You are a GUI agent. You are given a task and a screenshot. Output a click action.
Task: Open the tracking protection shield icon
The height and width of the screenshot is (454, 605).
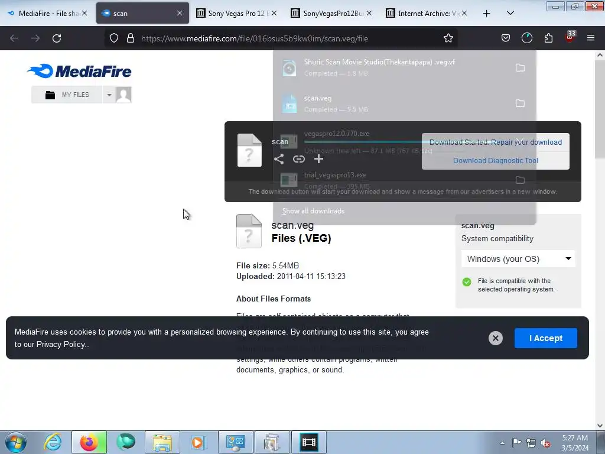(x=114, y=38)
